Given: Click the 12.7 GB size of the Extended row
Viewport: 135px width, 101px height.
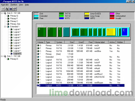Looking at the screenshot, I should click(70, 57).
